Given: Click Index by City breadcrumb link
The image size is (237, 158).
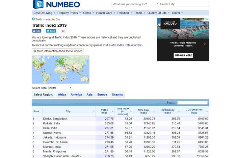Looking at the screenshot, I should 53,19.
